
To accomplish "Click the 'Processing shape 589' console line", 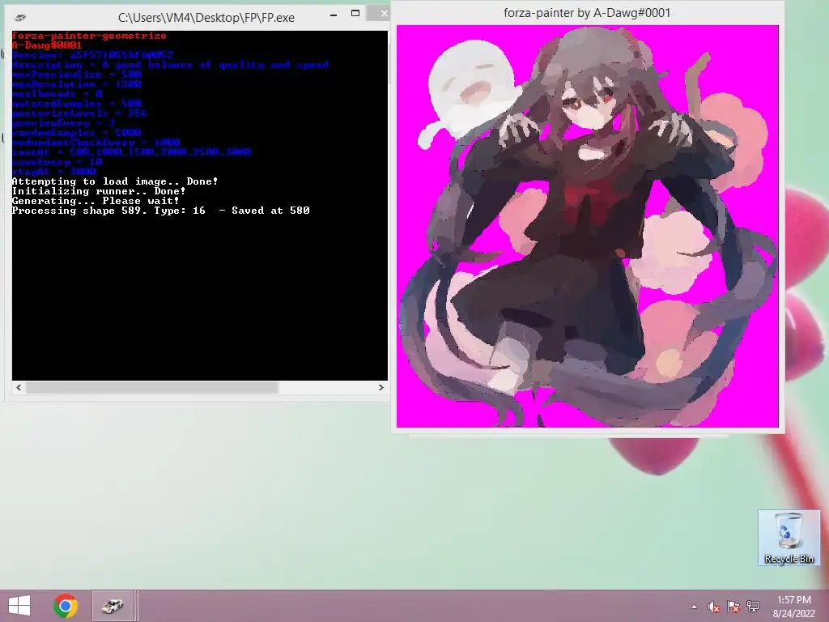I will click(x=161, y=211).
